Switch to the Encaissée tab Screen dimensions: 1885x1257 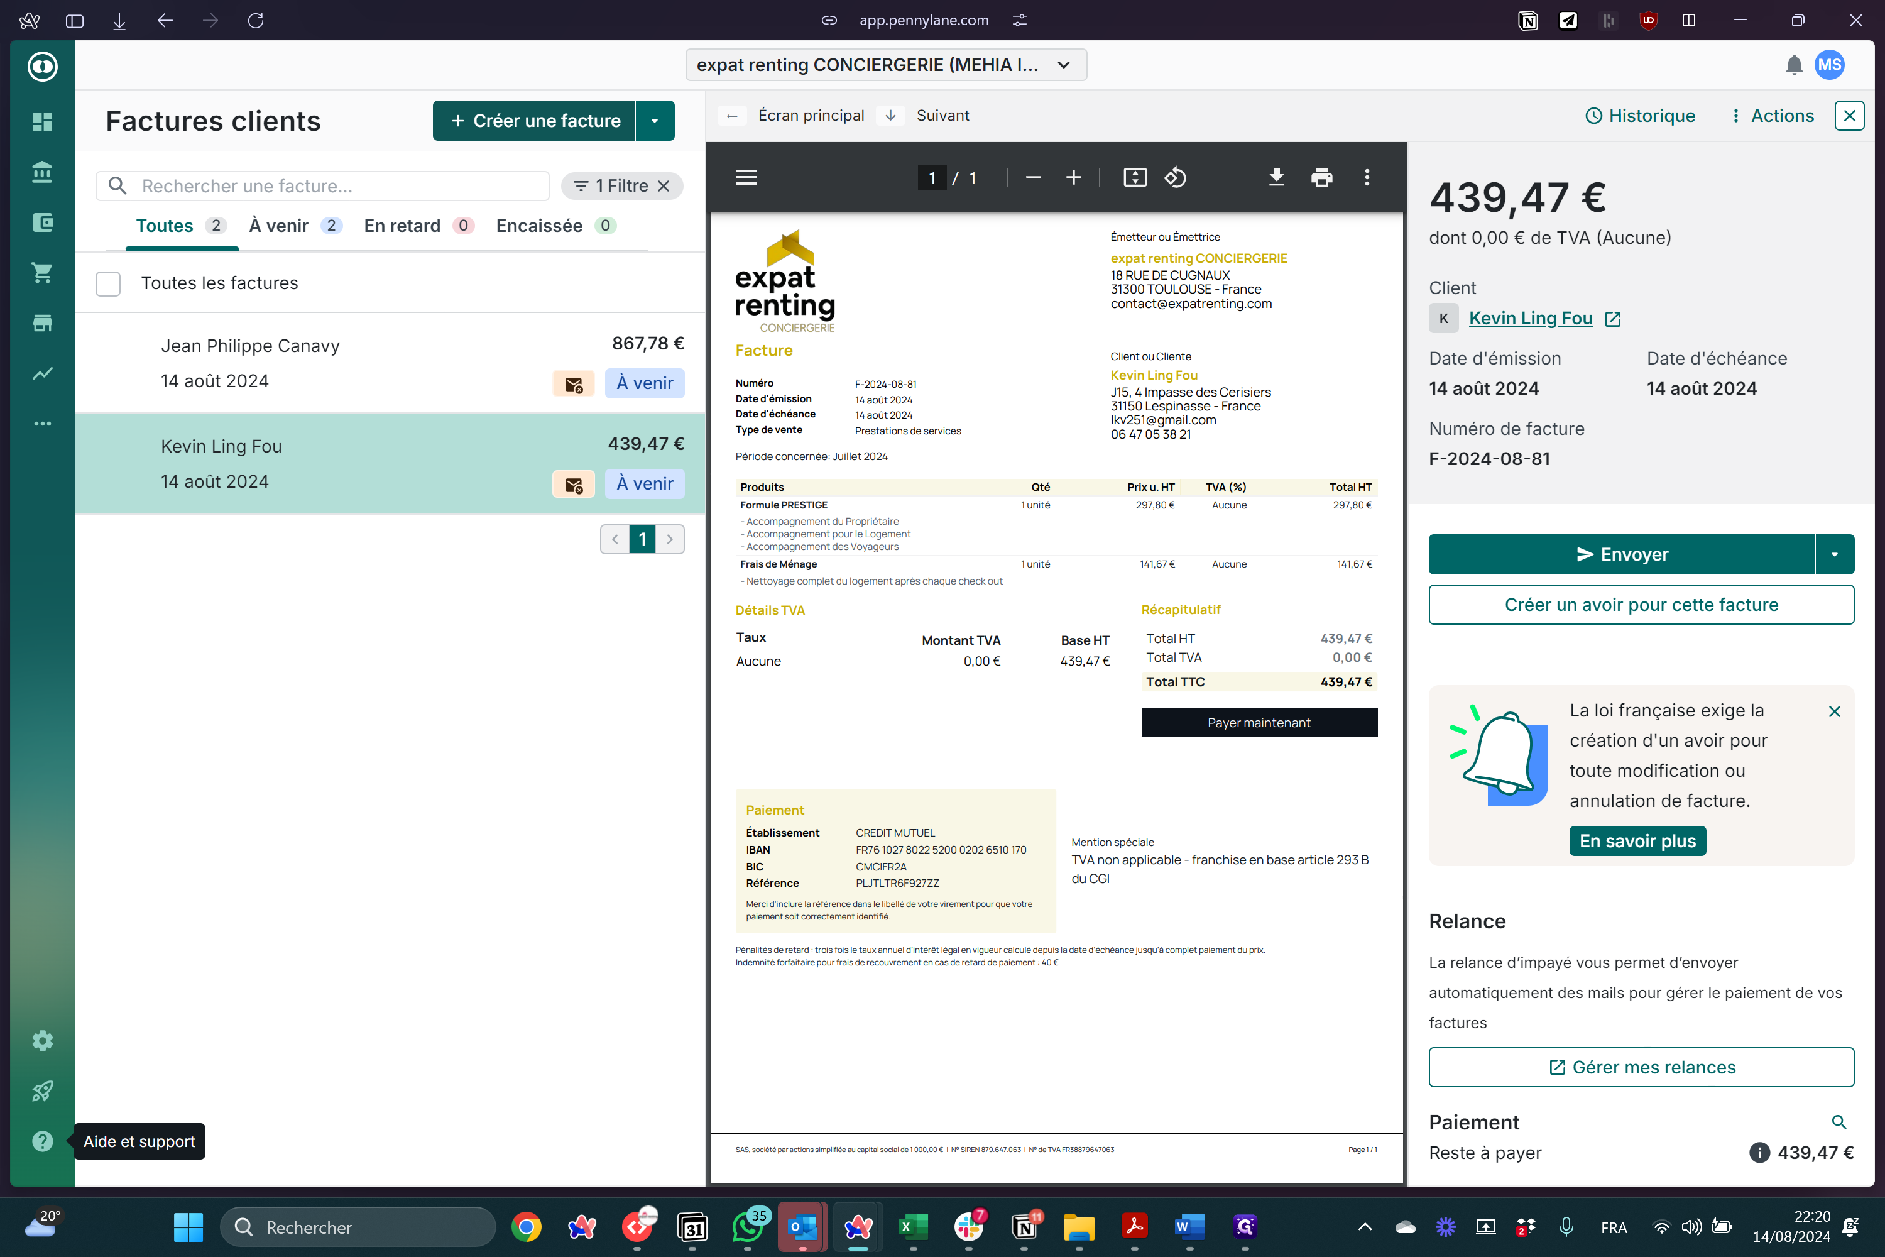tap(555, 226)
